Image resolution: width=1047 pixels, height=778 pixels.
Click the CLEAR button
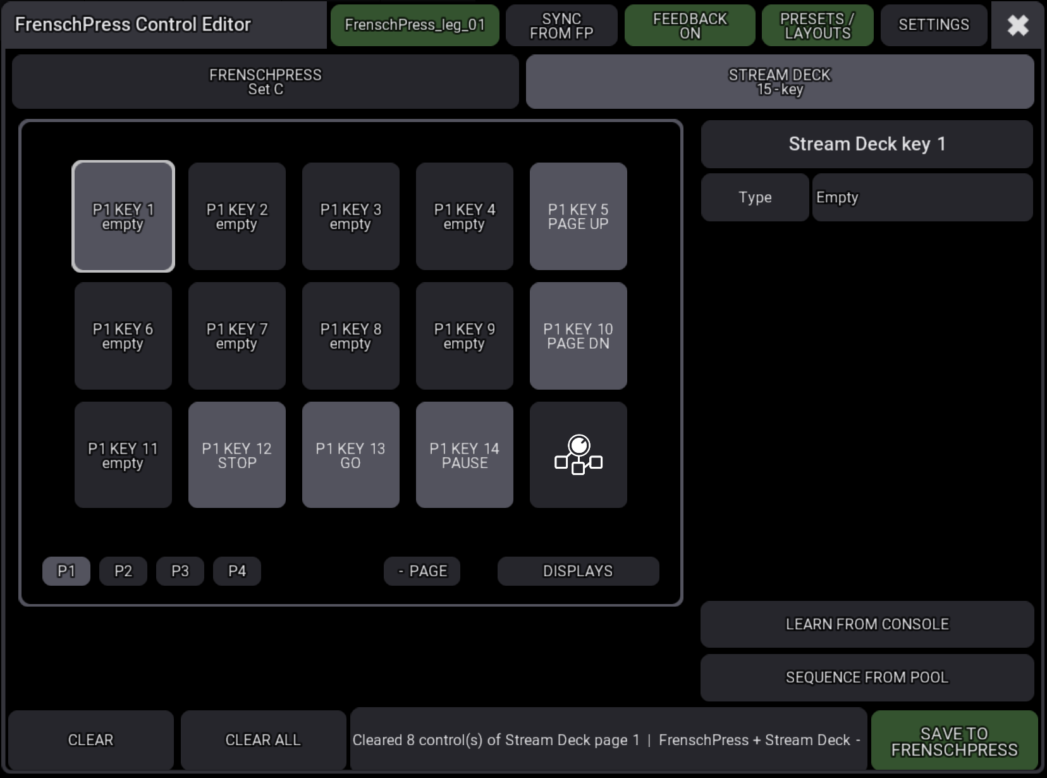90,740
